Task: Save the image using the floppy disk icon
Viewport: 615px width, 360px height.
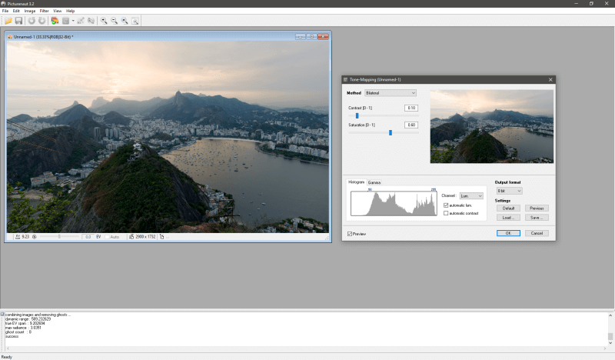Action: click(18, 21)
